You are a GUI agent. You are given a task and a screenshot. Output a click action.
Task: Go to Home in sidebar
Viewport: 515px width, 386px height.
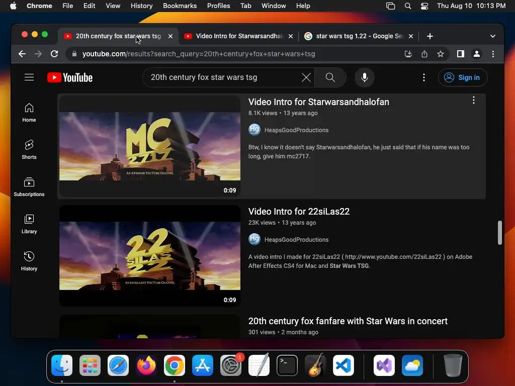coord(29,113)
